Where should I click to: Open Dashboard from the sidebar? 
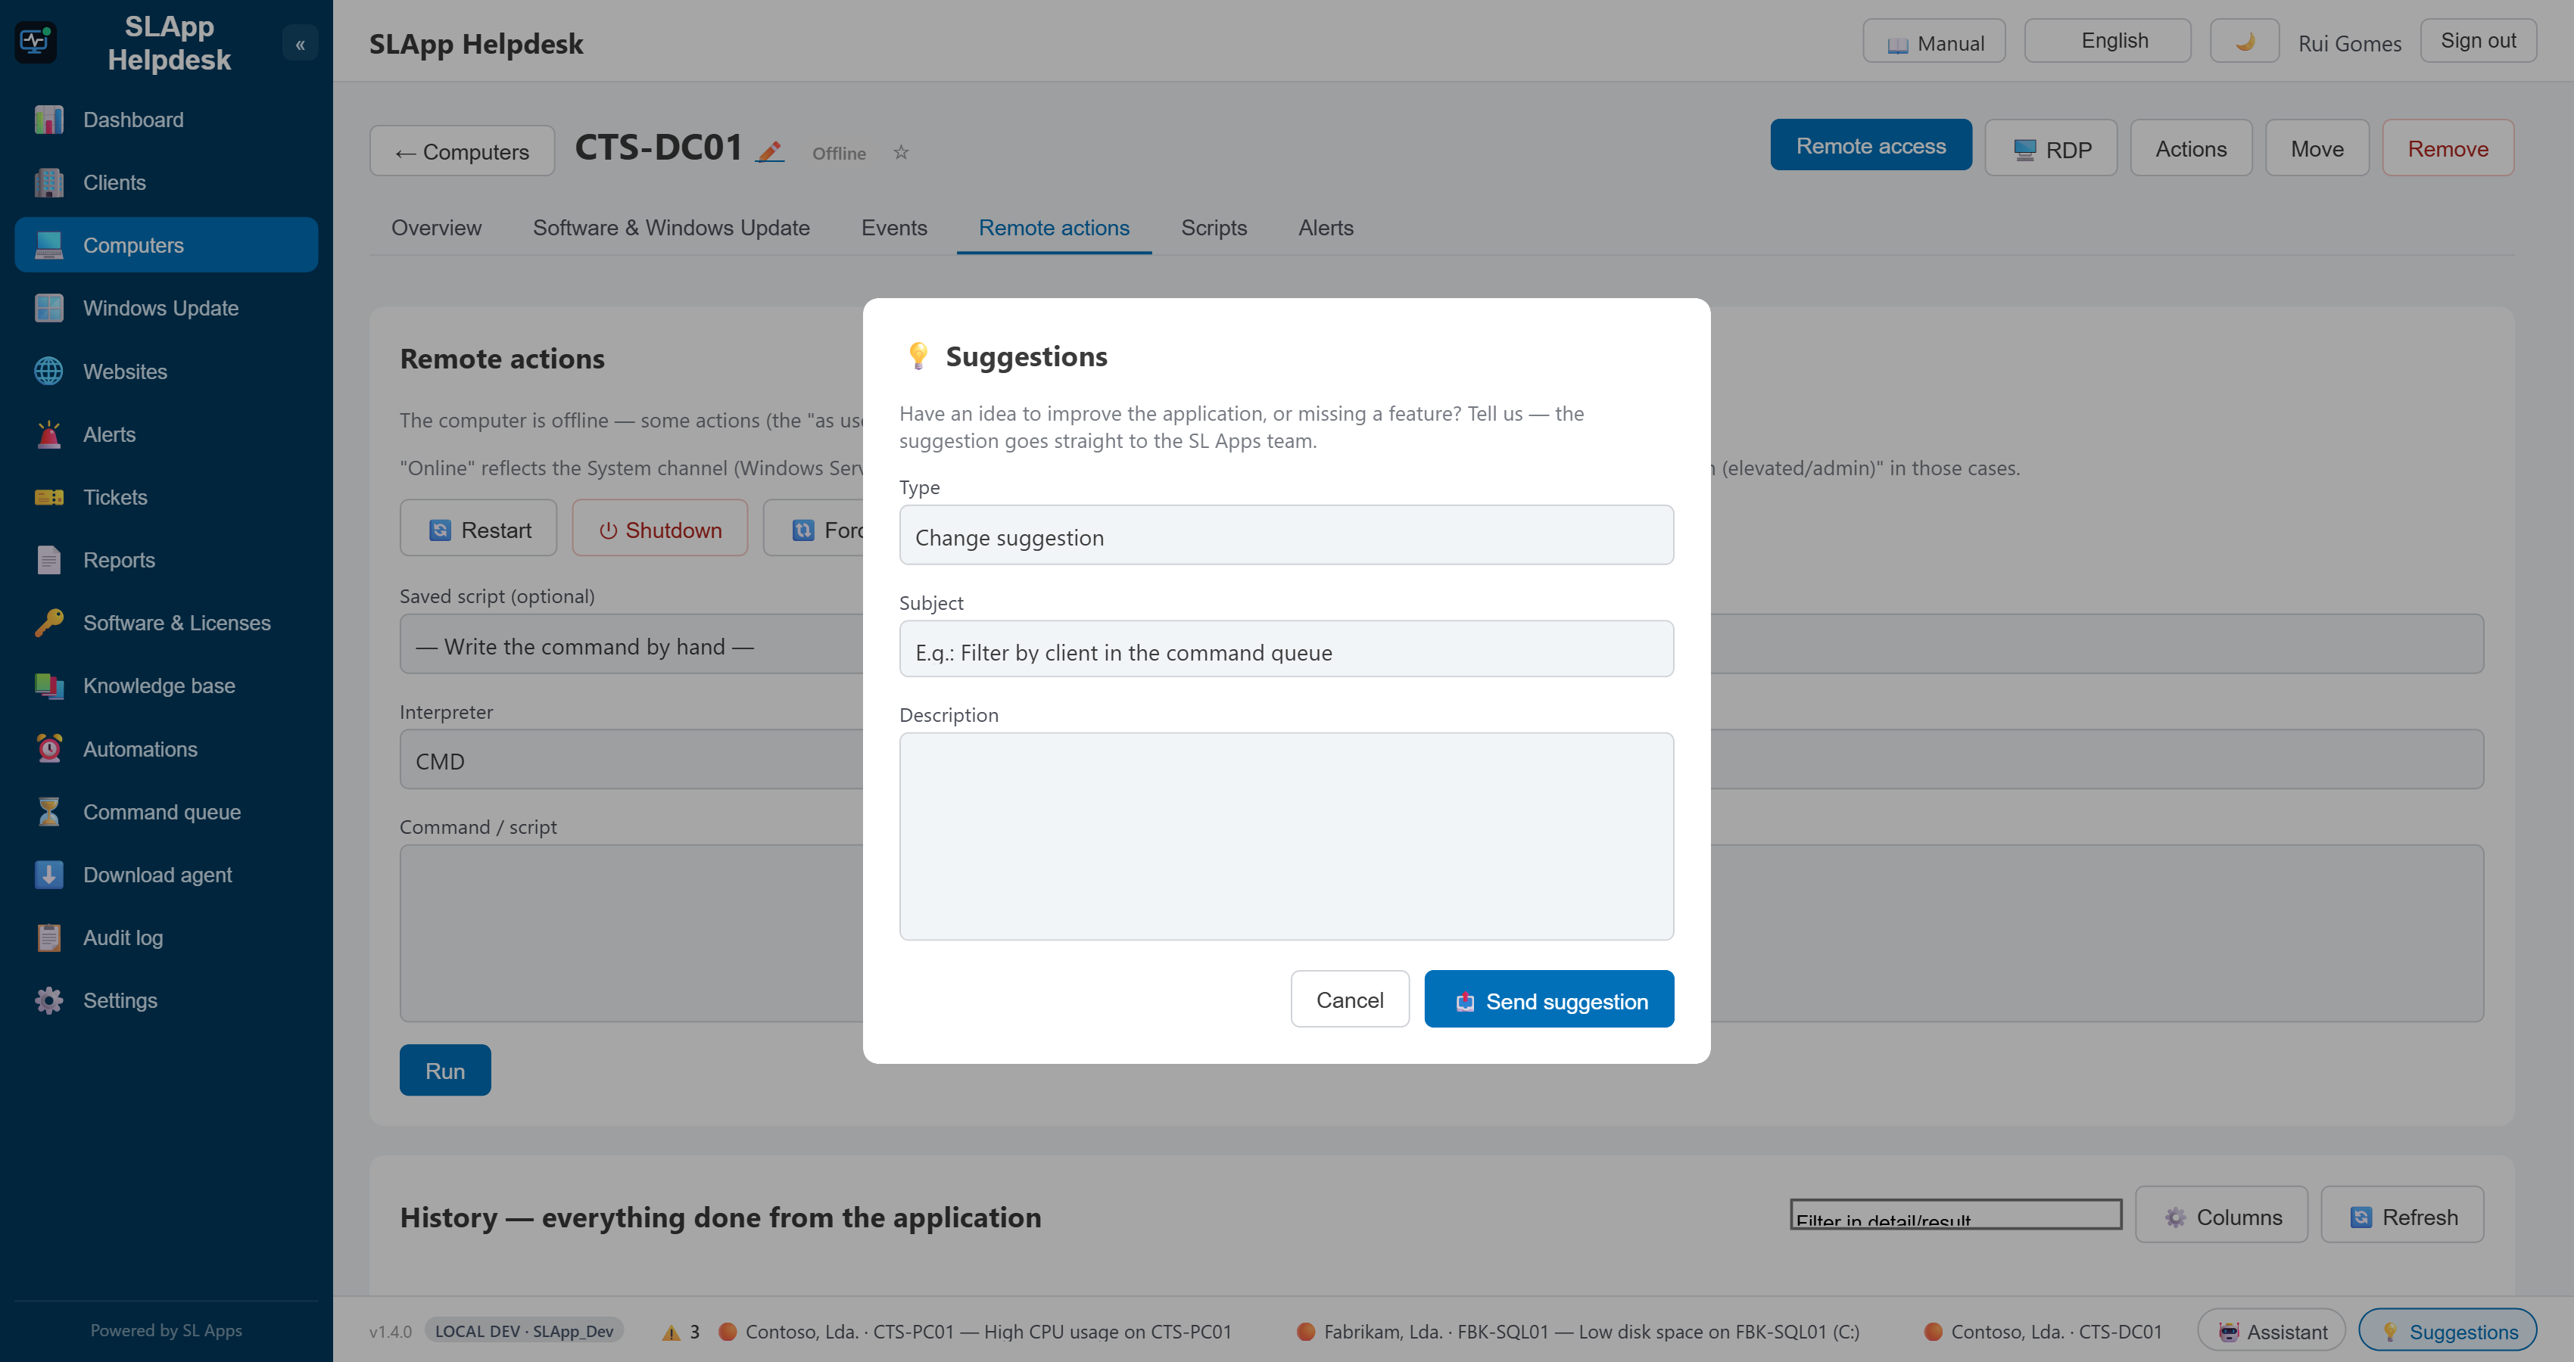[166, 120]
